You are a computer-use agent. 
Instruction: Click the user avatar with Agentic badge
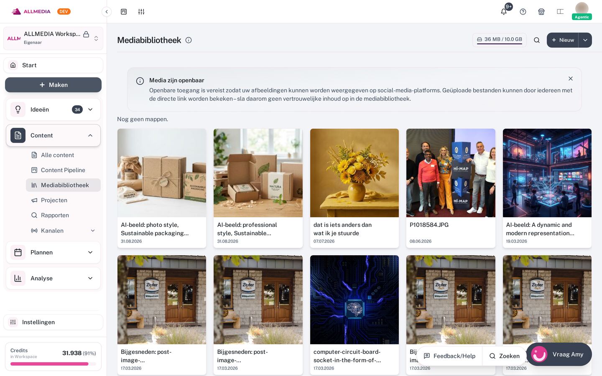coord(582,11)
